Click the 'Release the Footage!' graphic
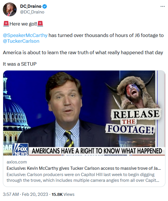 (133, 122)
